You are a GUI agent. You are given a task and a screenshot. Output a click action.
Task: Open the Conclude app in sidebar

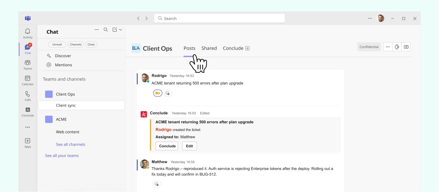(28, 112)
